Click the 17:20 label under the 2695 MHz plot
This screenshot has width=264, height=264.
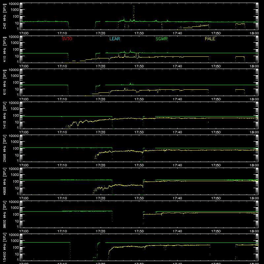coord(101,165)
